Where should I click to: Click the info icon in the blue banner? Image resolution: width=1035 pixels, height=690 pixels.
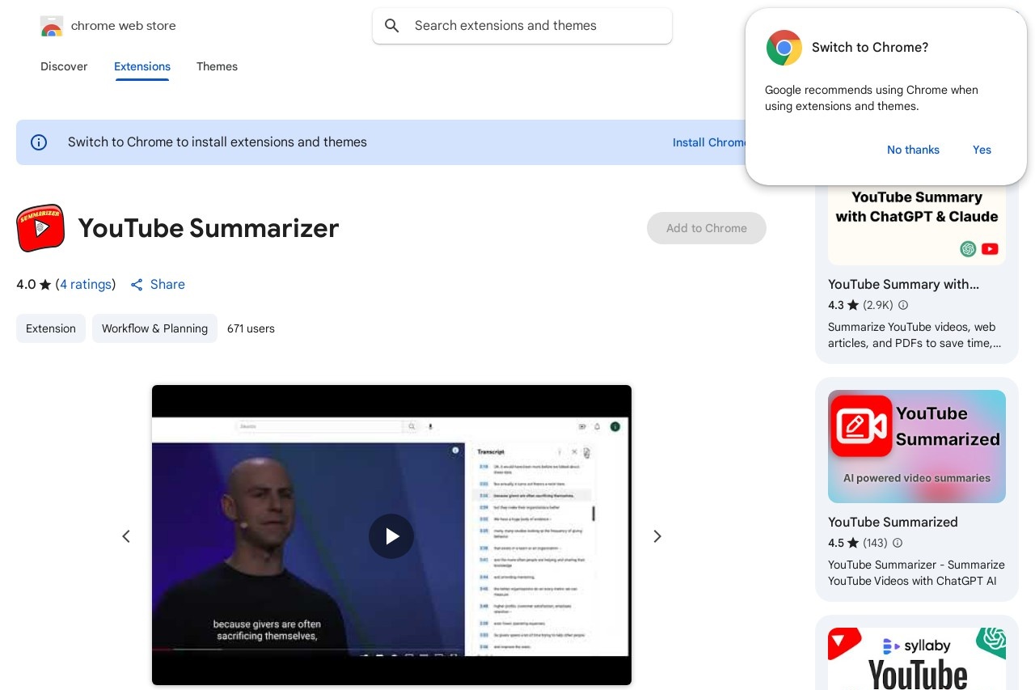coord(39,142)
